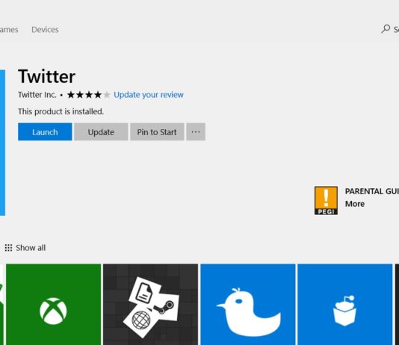Launch the Twitter app
The width and height of the screenshot is (399, 345).
(x=45, y=131)
